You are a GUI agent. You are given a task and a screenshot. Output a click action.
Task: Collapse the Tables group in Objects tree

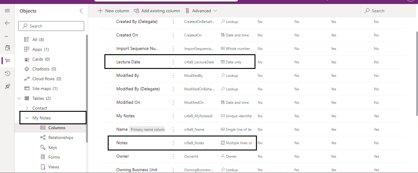19,98
